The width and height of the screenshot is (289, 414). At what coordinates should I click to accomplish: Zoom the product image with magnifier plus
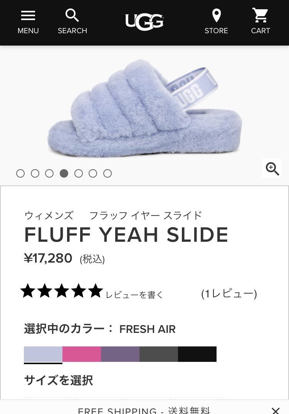(x=272, y=169)
